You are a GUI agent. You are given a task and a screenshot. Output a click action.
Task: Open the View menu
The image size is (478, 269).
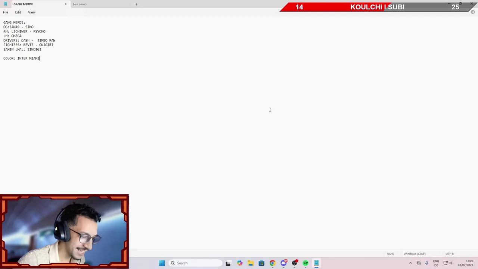(32, 12)
